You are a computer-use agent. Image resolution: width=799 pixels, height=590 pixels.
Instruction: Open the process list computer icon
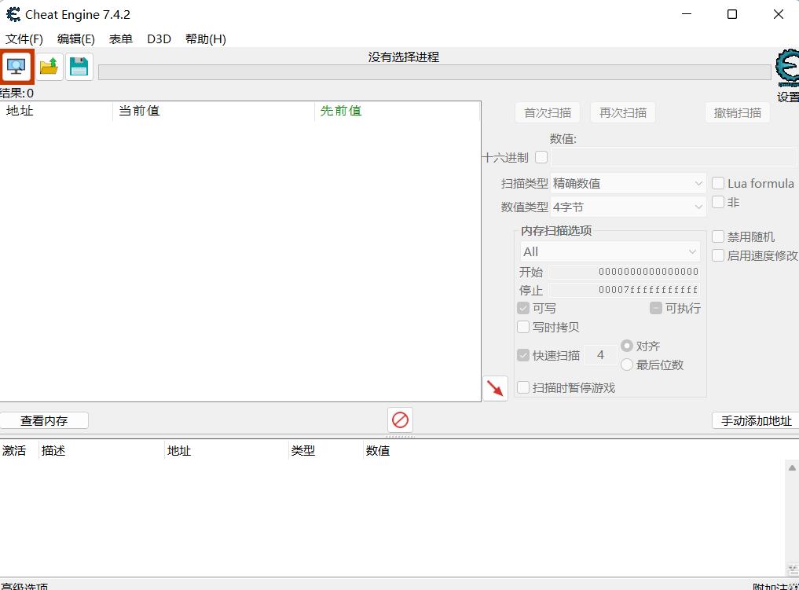tap(16, 66)
